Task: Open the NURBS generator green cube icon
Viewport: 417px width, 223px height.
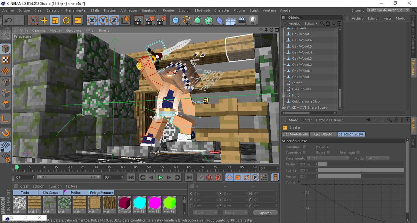Action: click(198, 20)
